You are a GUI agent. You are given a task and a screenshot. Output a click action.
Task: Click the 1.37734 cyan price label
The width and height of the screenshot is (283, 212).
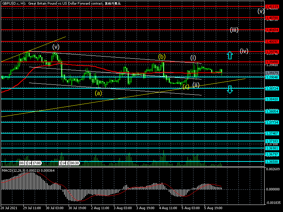point(272,122)
